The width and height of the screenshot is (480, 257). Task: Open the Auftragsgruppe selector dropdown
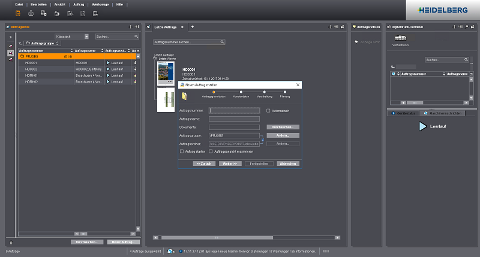[x=42, y=44]
